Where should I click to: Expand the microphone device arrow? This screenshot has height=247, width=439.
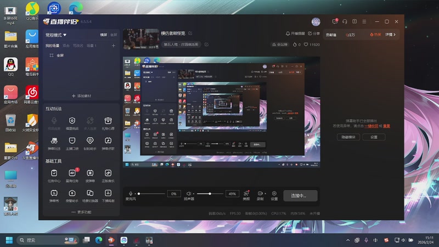click(x=135, y=194)
